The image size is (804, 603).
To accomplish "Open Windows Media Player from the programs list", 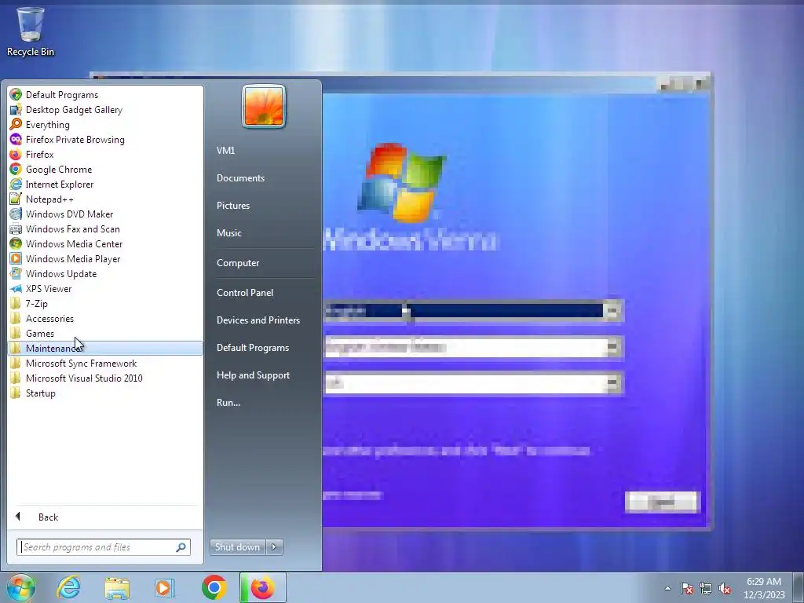I will click(105, 258).
